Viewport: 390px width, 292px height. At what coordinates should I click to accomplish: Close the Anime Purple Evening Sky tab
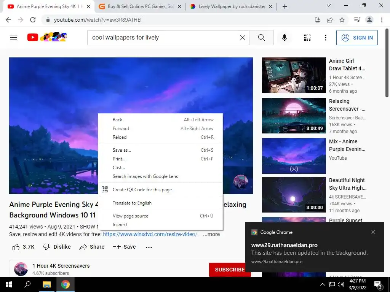point(88,7)
